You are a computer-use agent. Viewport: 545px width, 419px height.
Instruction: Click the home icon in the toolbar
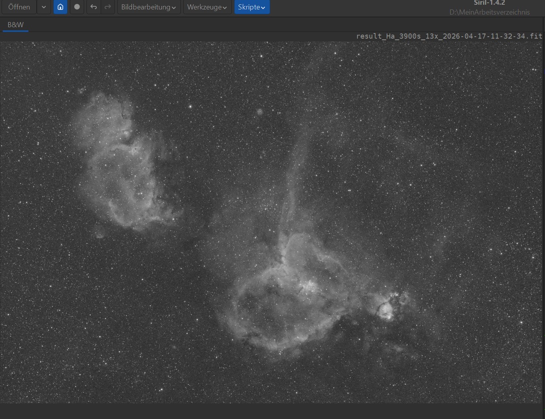[x=60, y=7]
